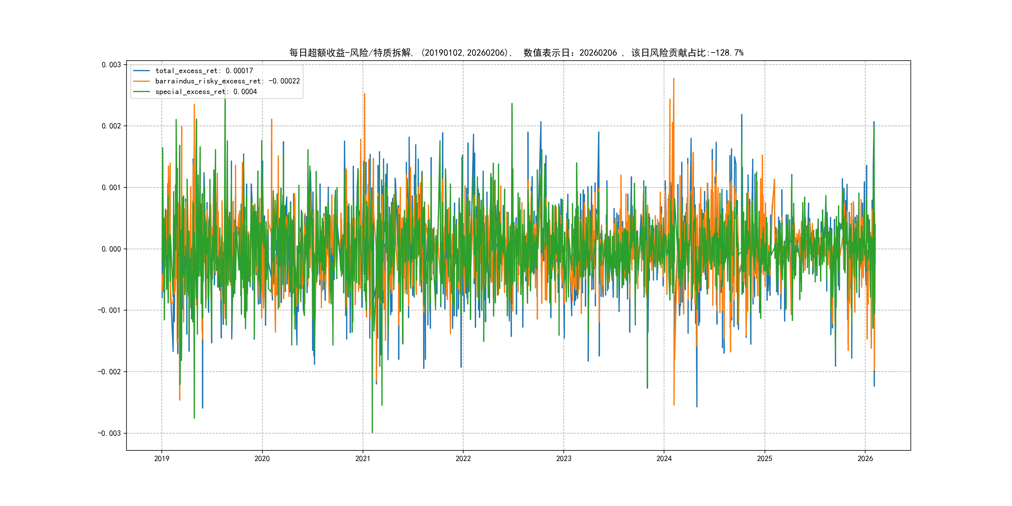Click the 2023 x-axis tick label

tap(564, 459)
